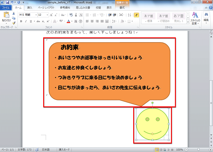Open the borders dropdown

point(132,21)
